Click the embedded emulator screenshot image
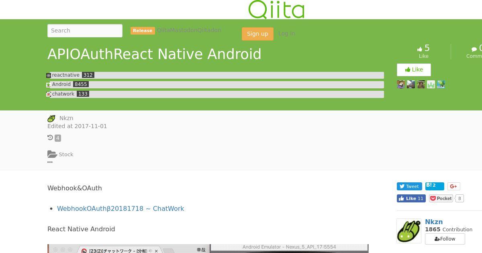The height and width of the screenshot is (253, 482). (x=208, y=249)
